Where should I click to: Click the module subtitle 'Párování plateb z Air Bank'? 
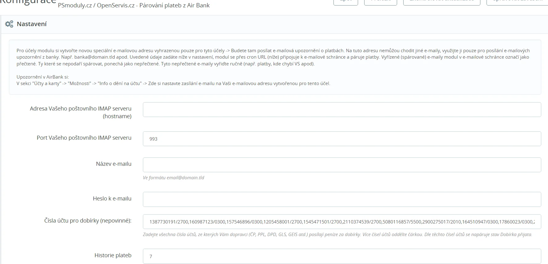pyautogui.click(x=174, y=5)
